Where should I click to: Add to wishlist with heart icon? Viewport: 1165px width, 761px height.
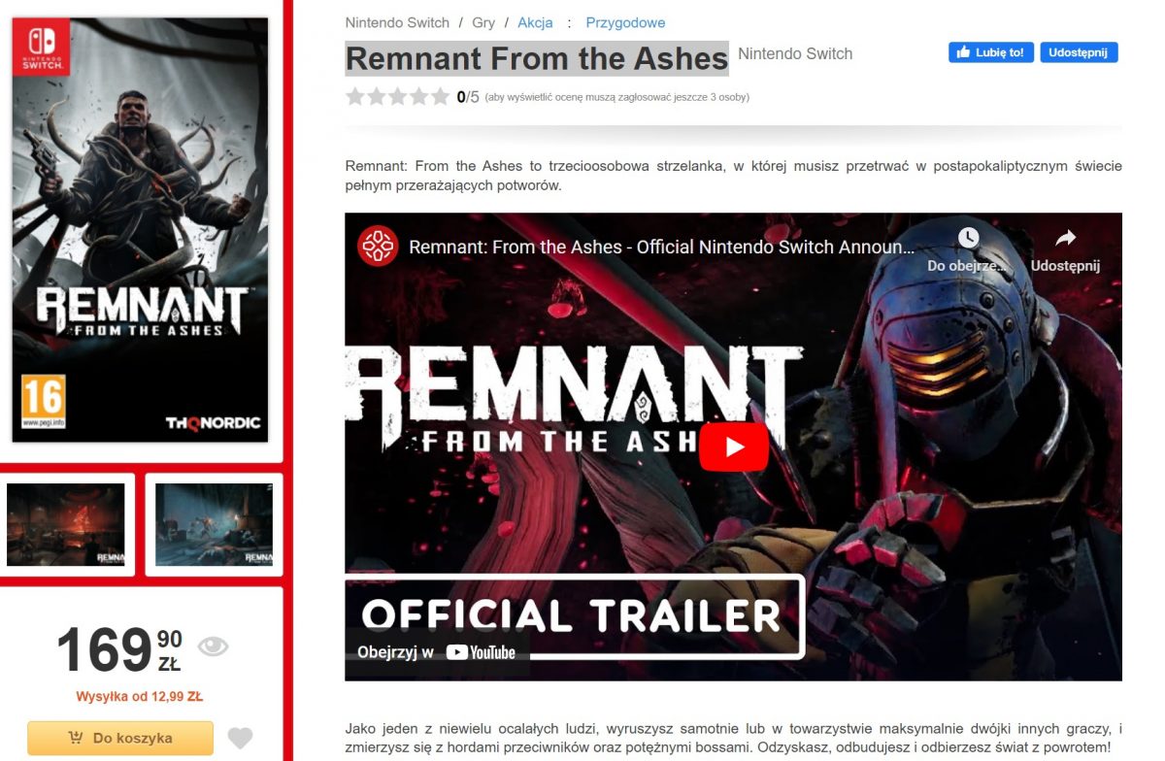(x=240, y=738)
